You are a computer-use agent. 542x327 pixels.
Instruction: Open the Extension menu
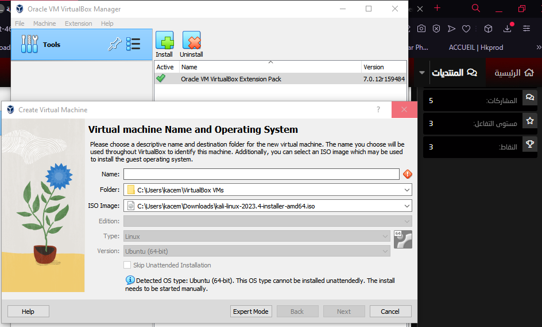tap(79, 23)
